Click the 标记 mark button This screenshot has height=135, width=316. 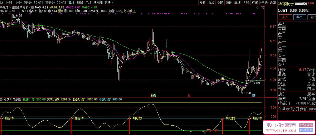pos(255,2)
